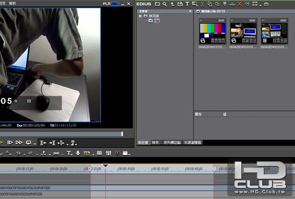The width and height of the screenshot is (295, 199).
Task: Click the export icon in the player
Action: coord(73,143)
